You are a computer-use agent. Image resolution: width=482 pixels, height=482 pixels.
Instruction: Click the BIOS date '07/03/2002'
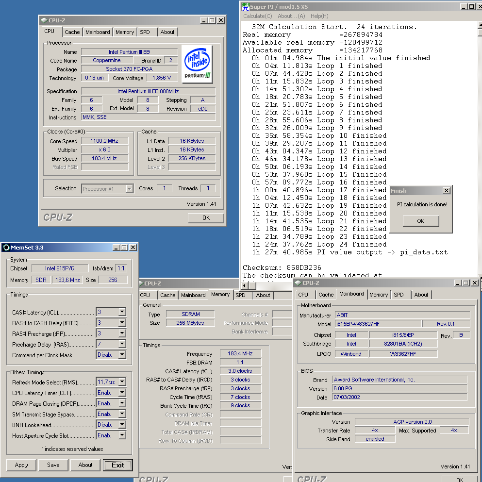coord(399,397)
